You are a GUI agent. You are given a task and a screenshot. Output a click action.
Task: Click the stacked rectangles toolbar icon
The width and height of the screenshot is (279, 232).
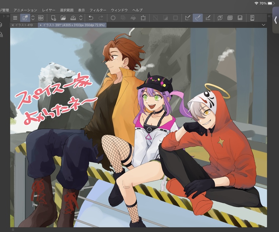(x=230, y=18)
